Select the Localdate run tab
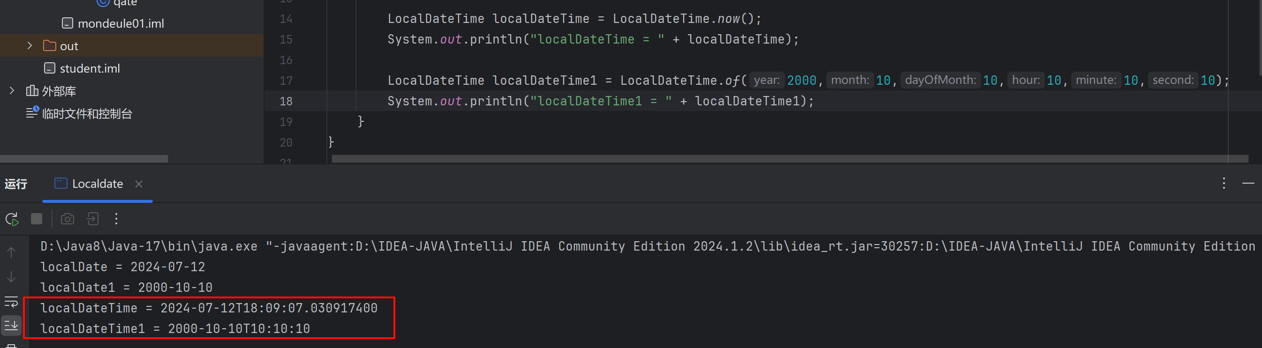Image resolution: width=1262 pixels, height=348 pixels. pyautogui.click(x=97, y=184)
